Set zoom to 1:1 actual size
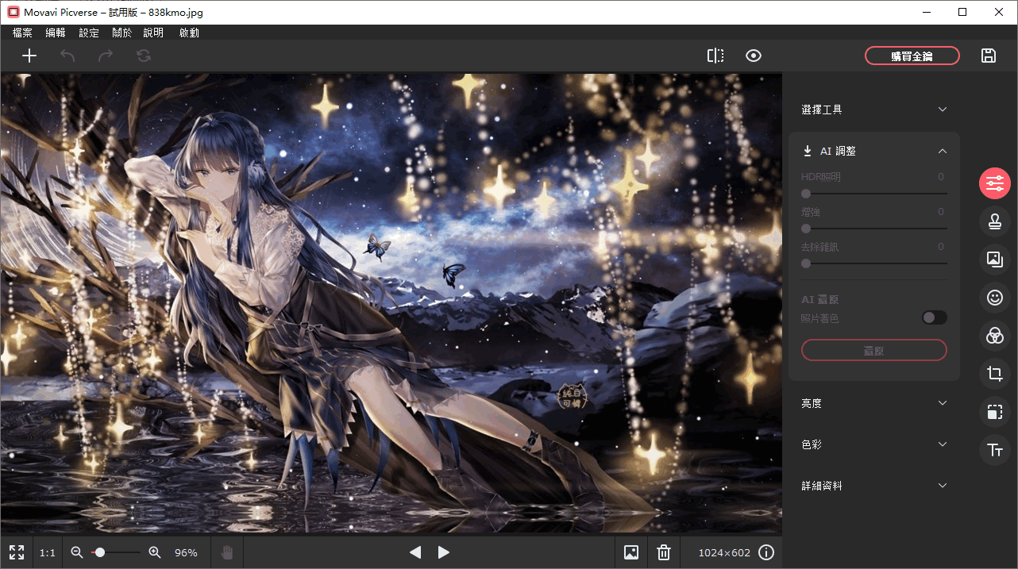The height and width of the screenshot is (569, 1018). 48,553
